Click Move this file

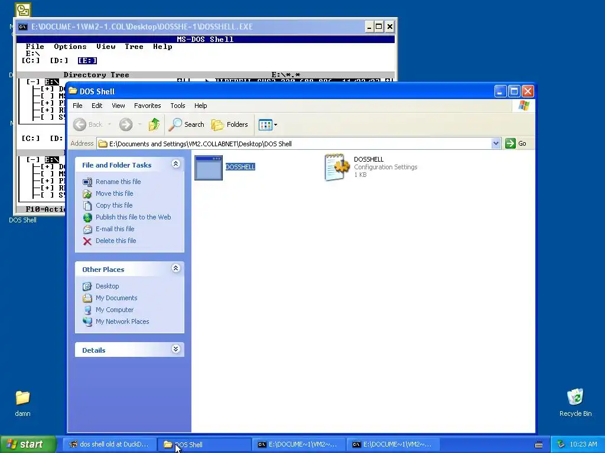(114, 193)
